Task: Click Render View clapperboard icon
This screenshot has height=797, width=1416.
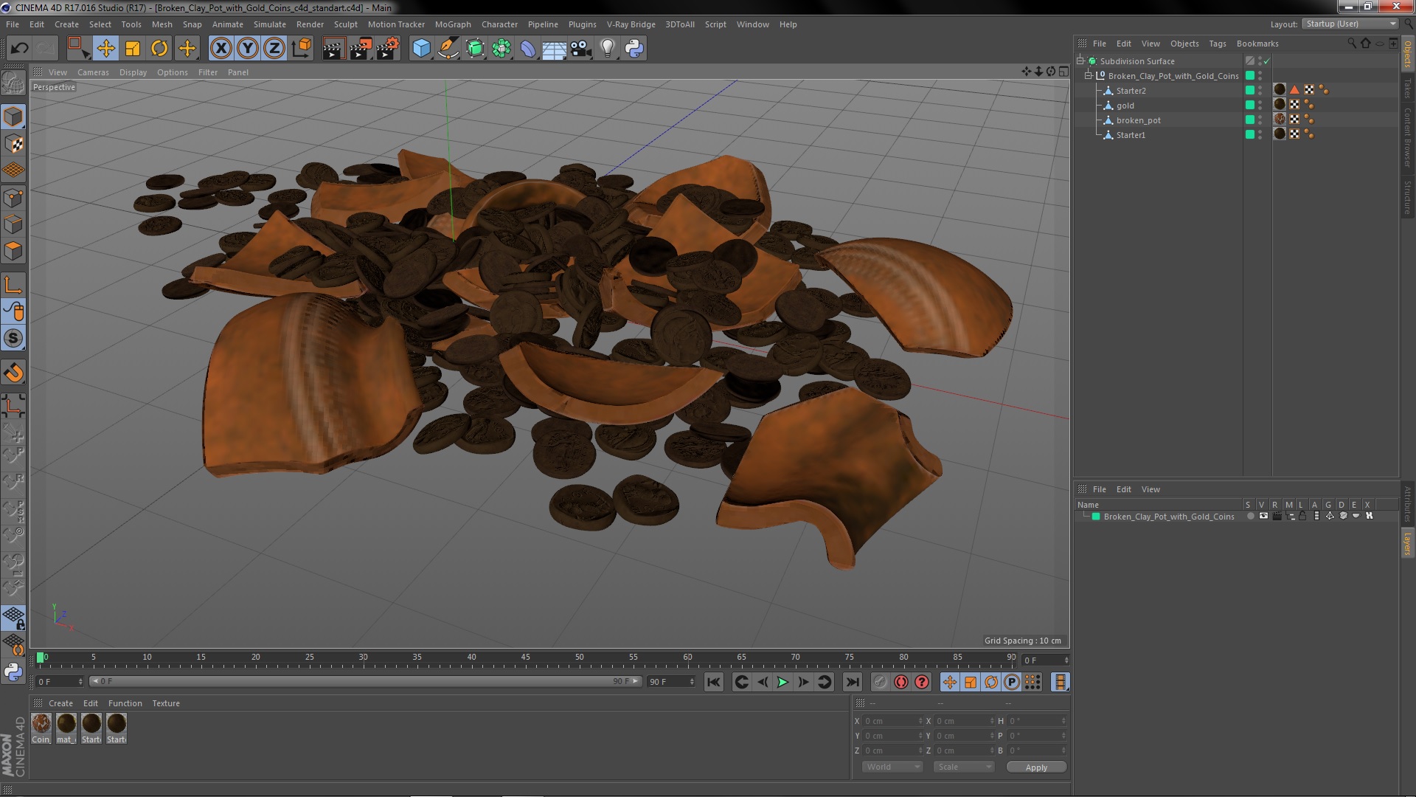Action: (x=333, y=49)
